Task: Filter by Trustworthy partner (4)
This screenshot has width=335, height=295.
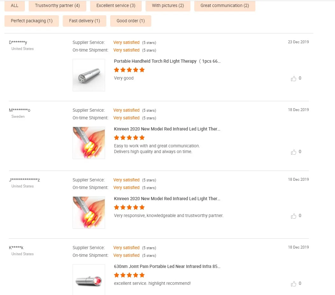Action: (57, 5)
